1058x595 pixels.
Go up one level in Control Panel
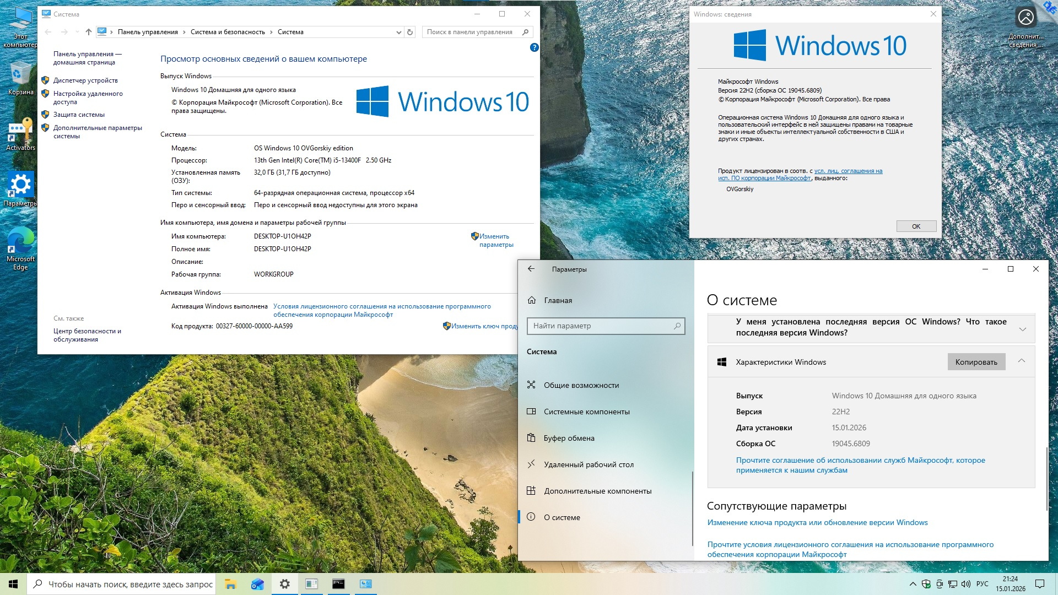coord(88,32)
